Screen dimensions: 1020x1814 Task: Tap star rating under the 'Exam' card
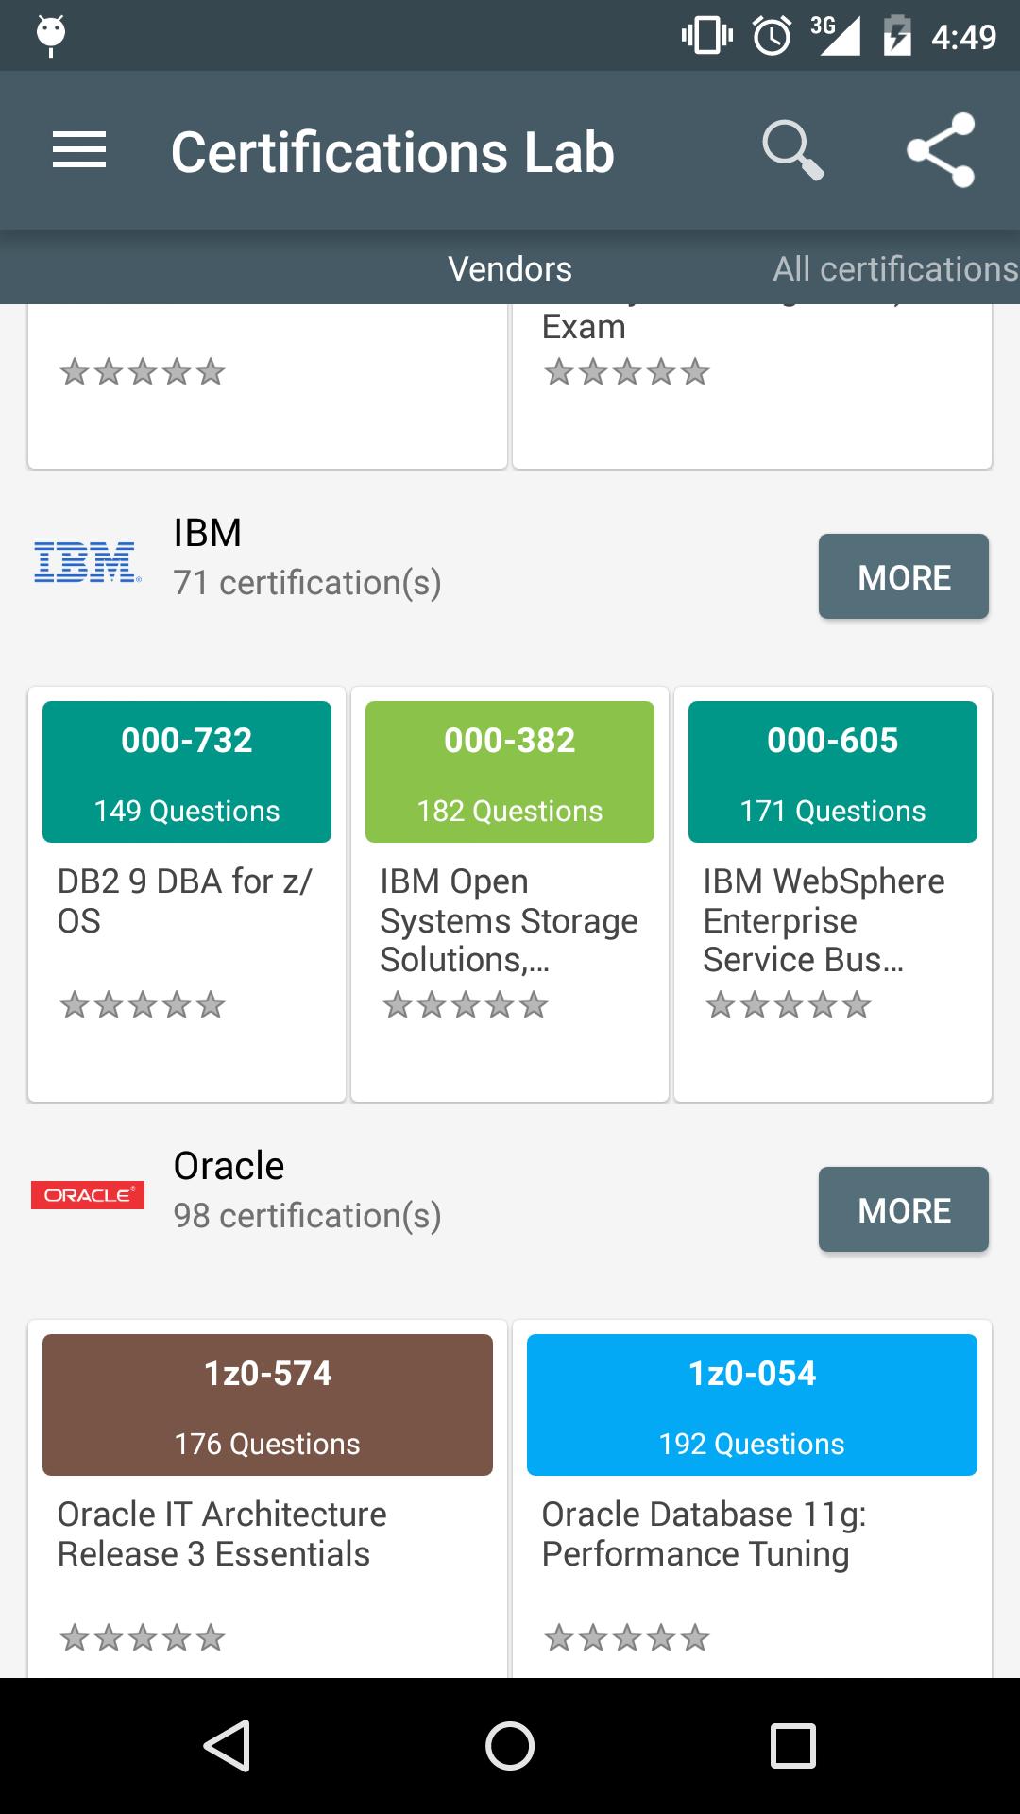point(627,371)
